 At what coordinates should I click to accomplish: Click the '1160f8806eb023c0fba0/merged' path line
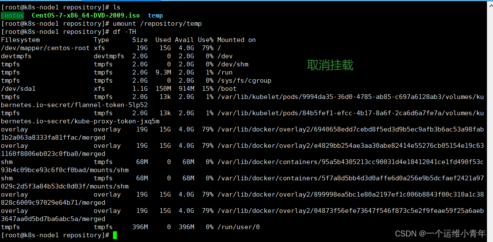tap(53, 154)
